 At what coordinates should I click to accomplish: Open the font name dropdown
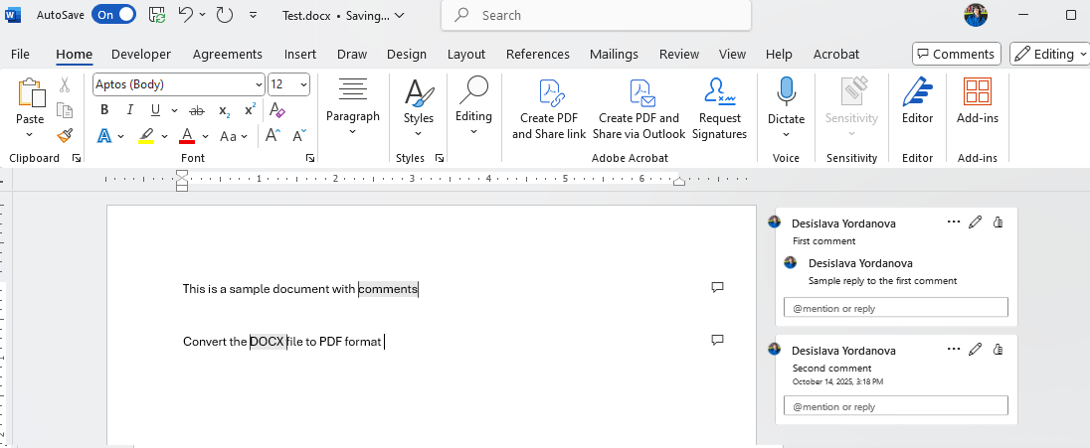click(x=259, y=84)
